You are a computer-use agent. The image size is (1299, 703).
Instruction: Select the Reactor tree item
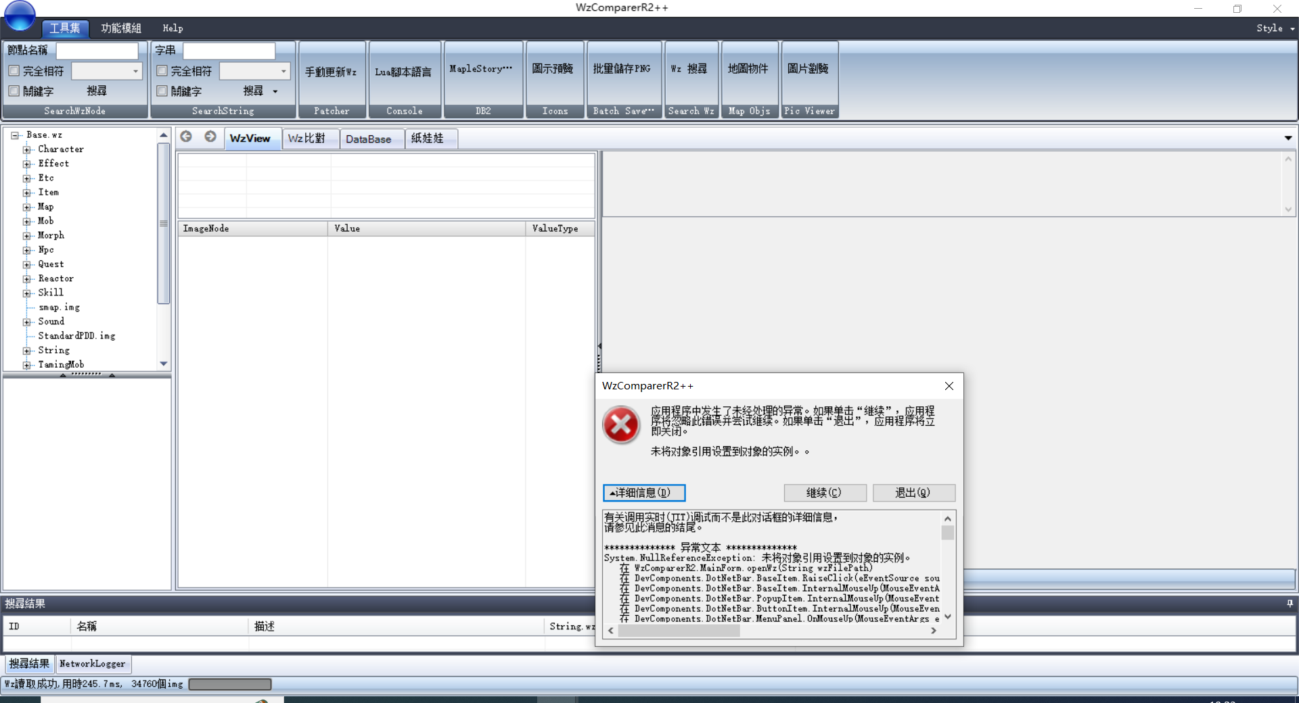point(55,278)
